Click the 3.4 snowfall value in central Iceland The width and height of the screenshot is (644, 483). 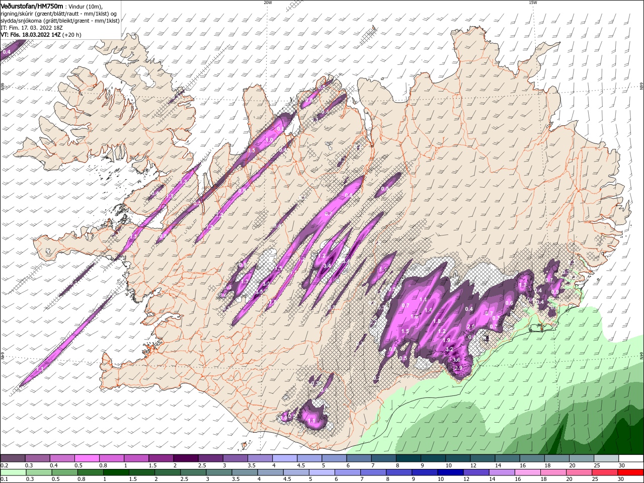(327, 266)
